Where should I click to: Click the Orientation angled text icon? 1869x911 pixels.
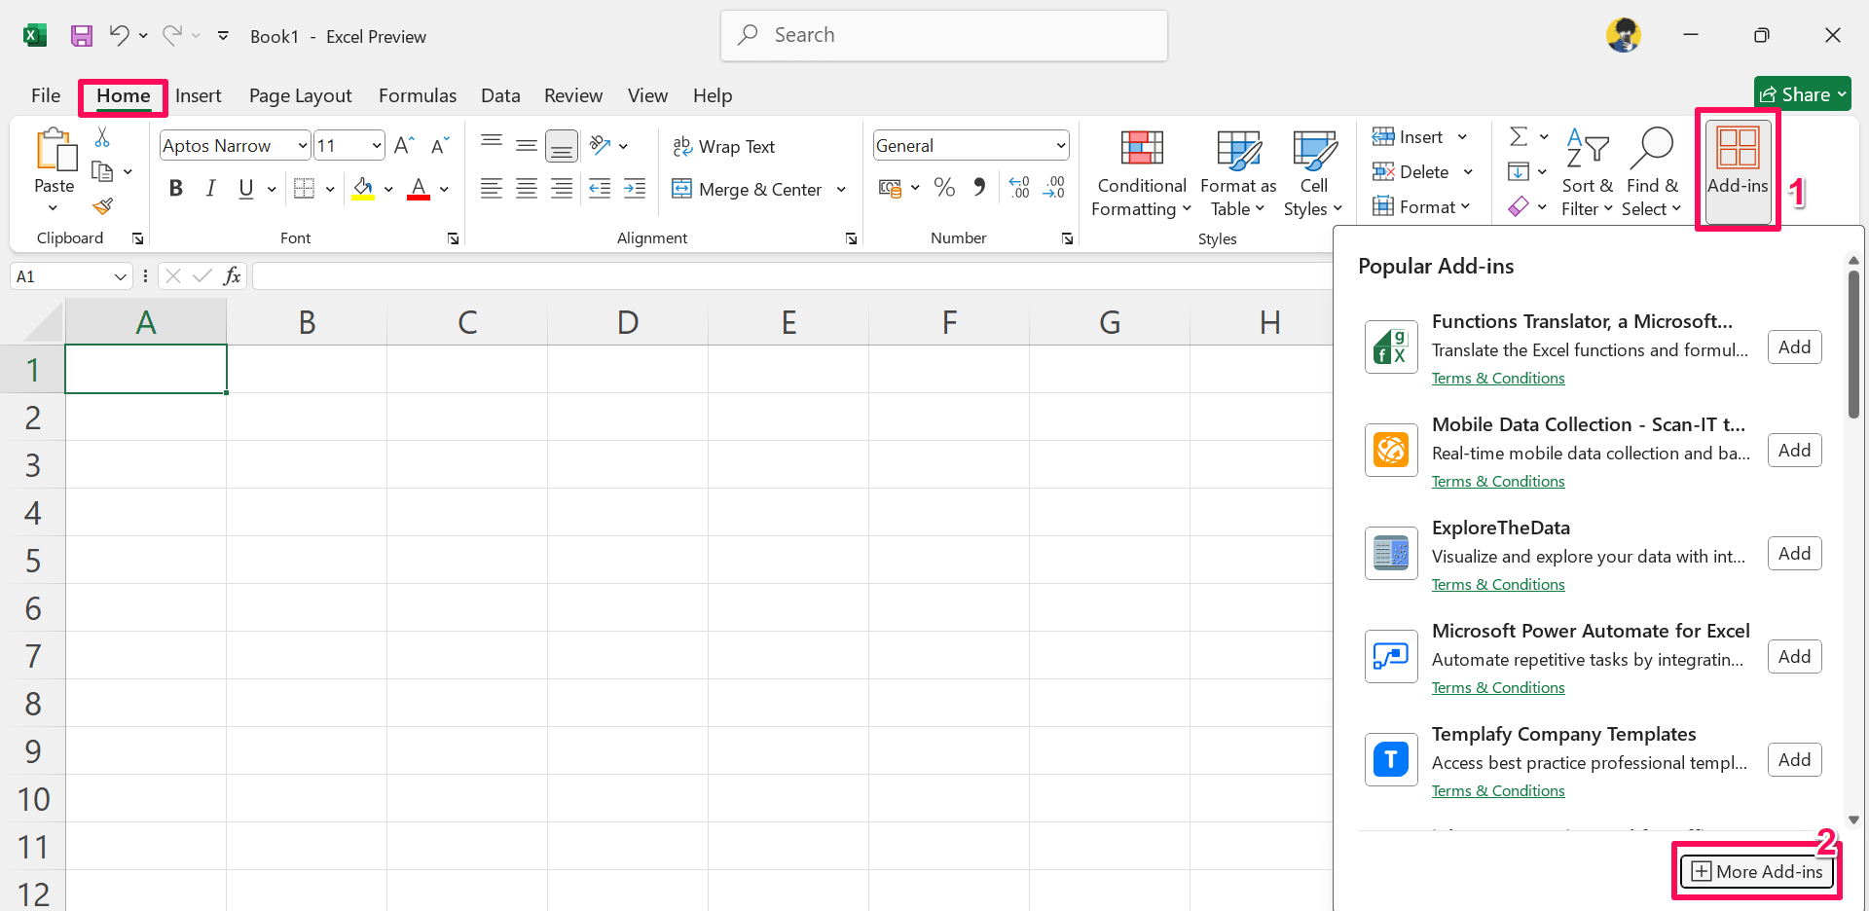(x=600, y=146)
